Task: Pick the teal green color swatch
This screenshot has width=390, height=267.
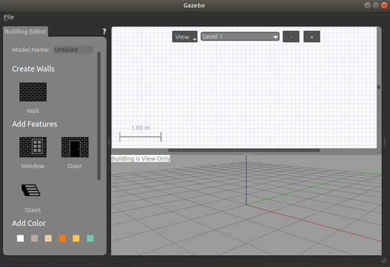Action: tap(90, 239)
